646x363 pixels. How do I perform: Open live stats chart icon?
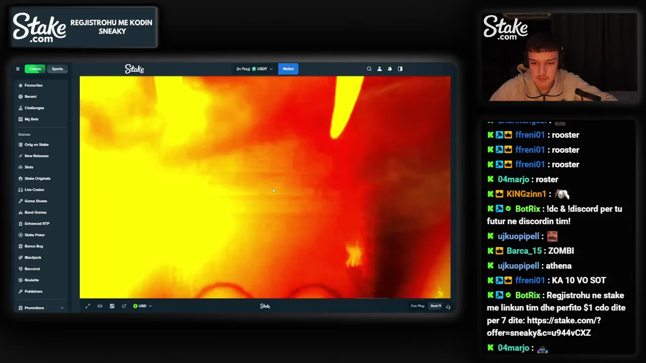(x=112, y=306)
